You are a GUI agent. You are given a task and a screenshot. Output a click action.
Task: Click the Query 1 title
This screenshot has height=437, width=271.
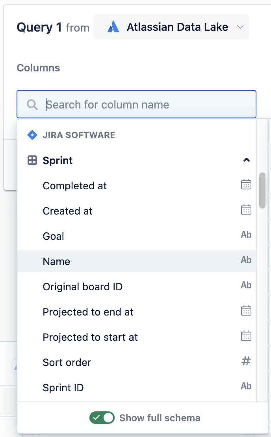pyautogui.click(x=39, y=27)
